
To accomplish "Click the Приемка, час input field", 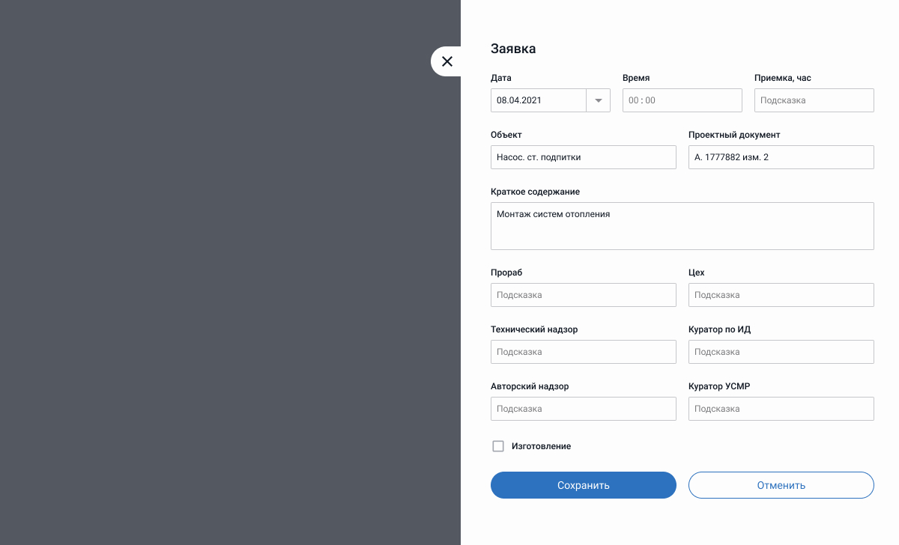I will [x=814, y=100].
